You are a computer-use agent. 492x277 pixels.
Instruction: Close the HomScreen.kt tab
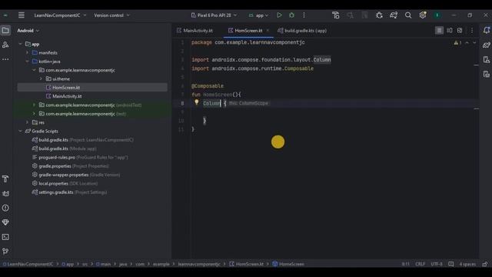click(x=268, y=31)
